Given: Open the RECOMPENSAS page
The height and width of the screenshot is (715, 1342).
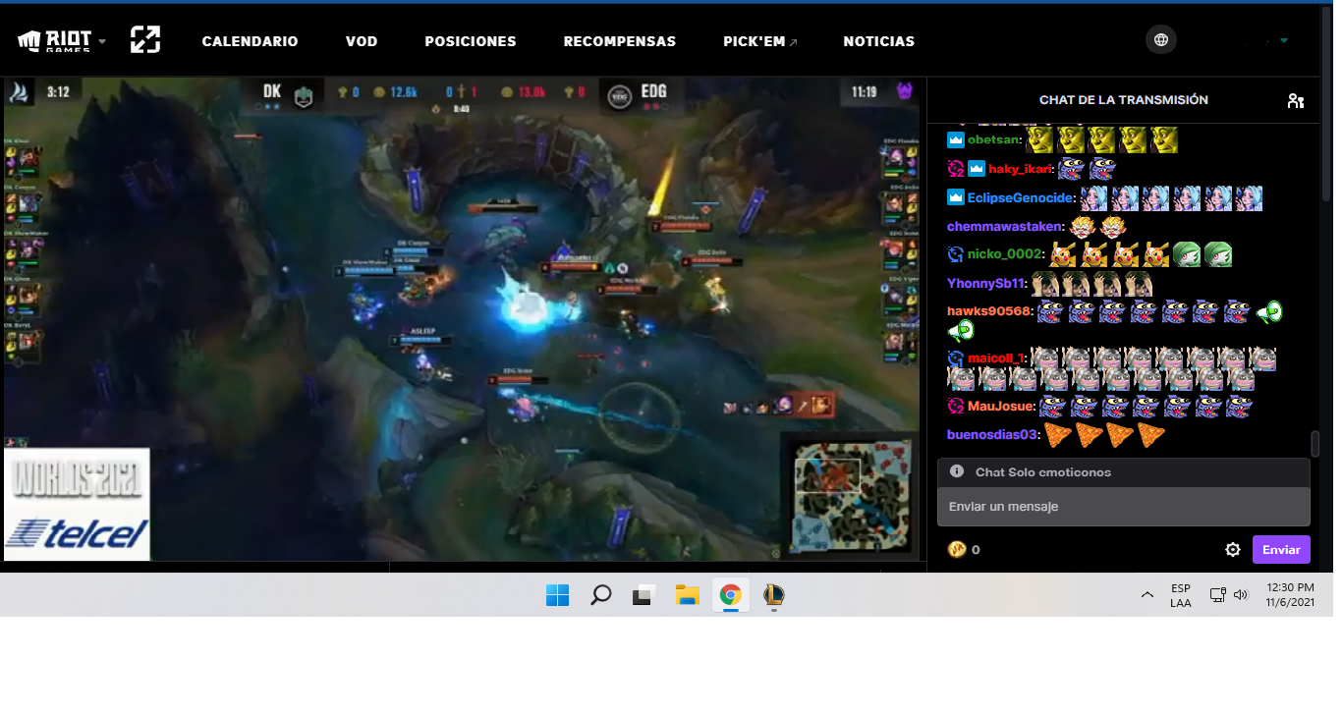Looking at the screenshot, I should coord(620,41).
